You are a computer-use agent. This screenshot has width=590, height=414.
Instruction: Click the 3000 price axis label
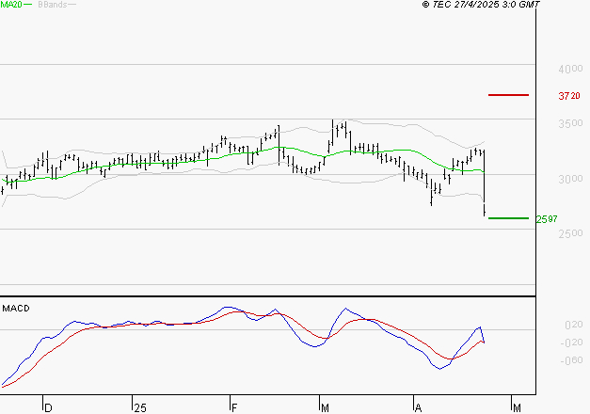pos(570,179)
